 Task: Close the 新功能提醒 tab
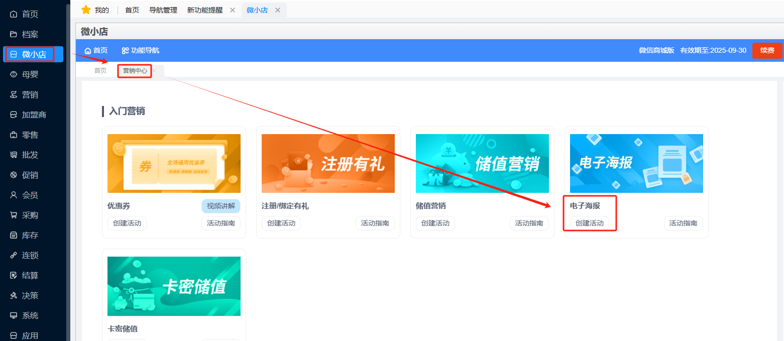232,10
